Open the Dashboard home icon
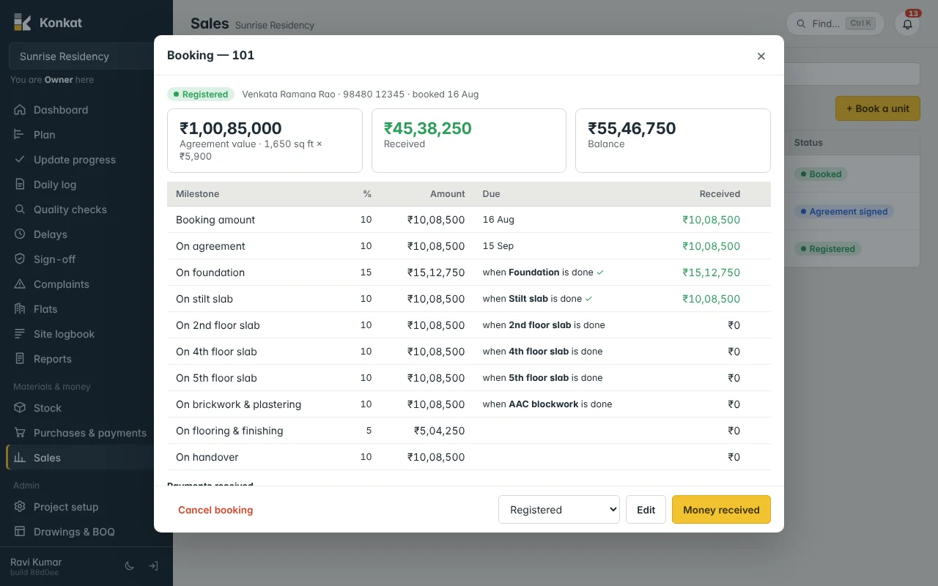 (20, 110)
